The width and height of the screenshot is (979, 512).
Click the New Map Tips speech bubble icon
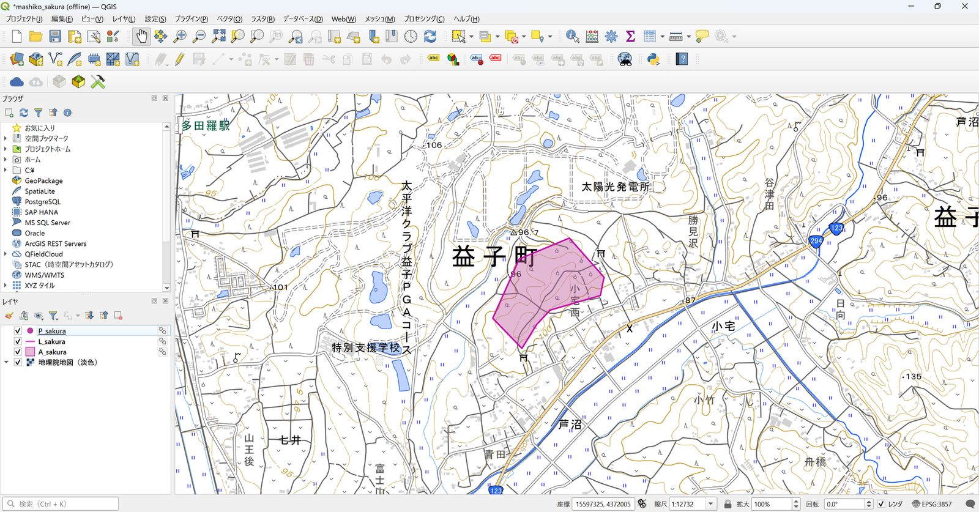[x=702, y=37]
